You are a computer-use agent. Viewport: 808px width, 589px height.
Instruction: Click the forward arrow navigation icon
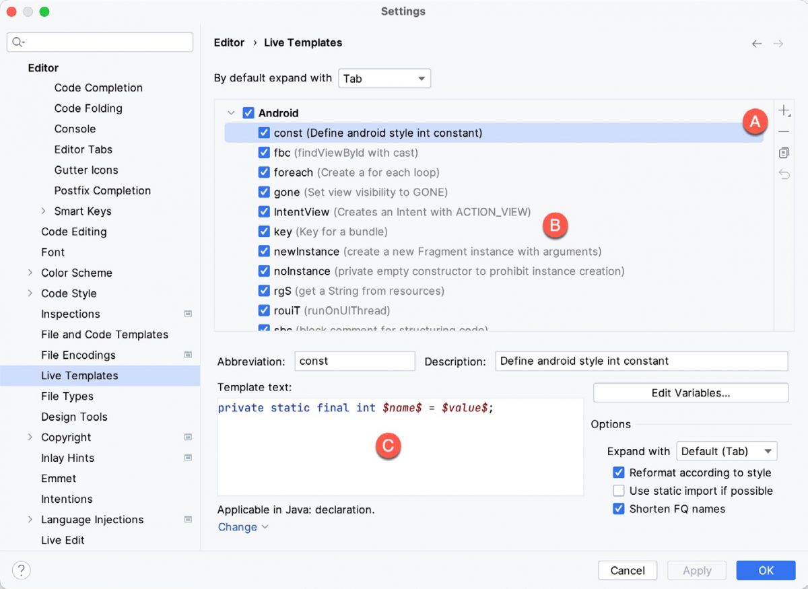[x=779, y=43]
